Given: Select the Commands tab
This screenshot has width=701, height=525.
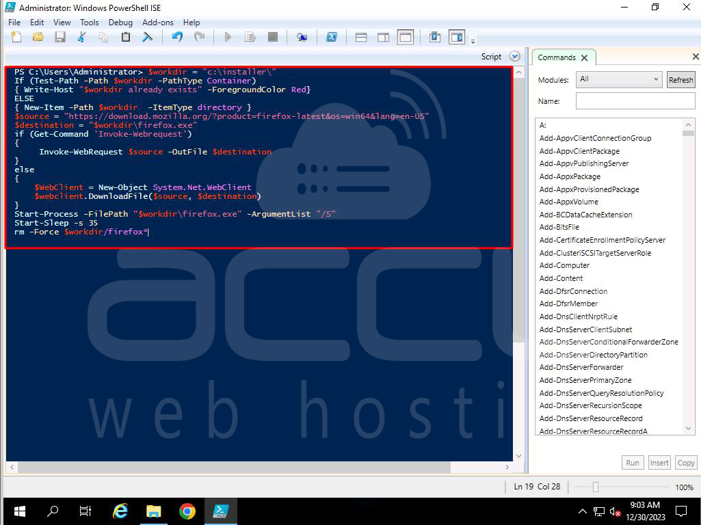Looking at the screenshot, I should pos(557,57).
